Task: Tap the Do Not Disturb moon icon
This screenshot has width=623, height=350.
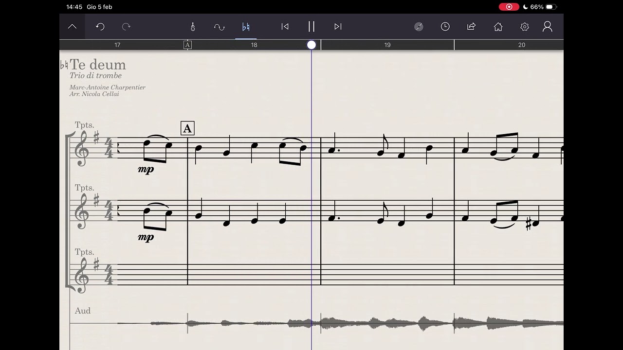Action: click(x=526, y=7)
